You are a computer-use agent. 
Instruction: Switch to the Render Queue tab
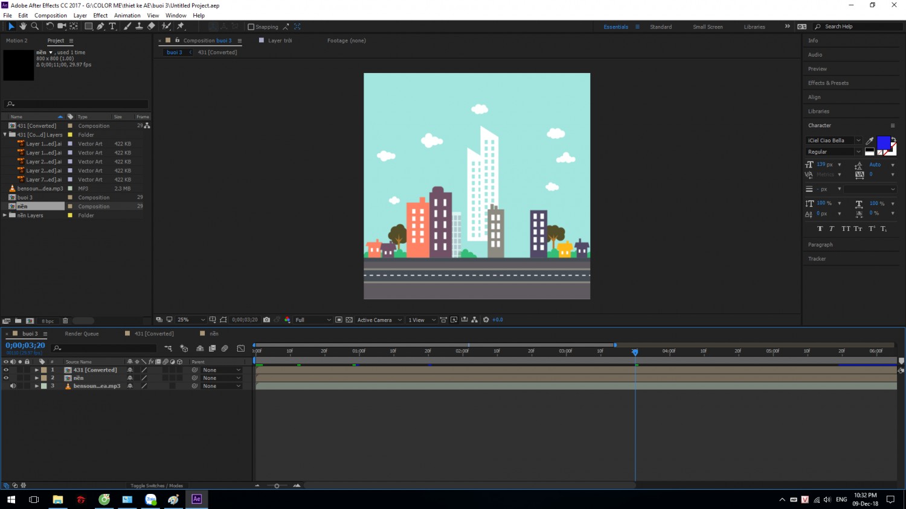[x=82, y=334]
